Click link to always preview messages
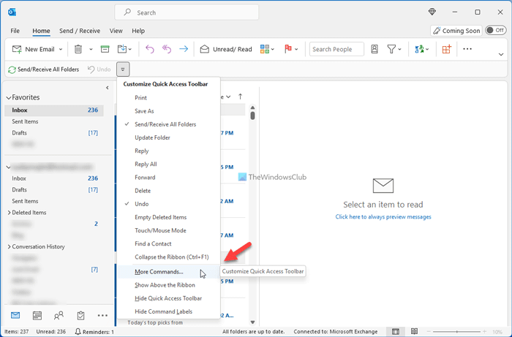512x337 pixels. (x=383, y=217)
